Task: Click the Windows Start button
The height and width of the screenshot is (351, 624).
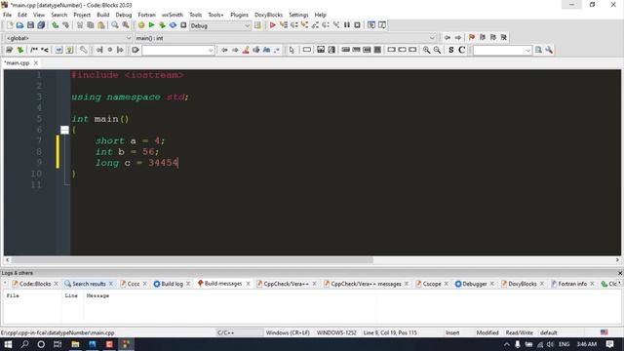Action: pos(8,344)
